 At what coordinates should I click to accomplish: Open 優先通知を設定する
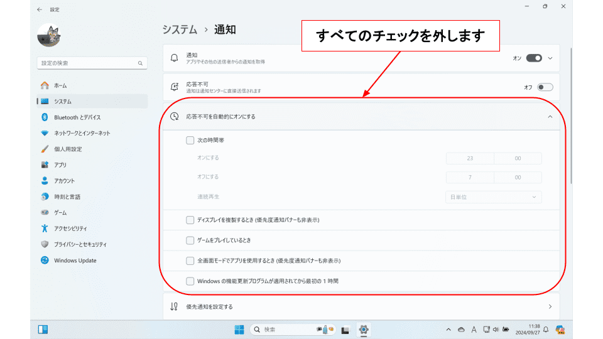tap(361, 306)
